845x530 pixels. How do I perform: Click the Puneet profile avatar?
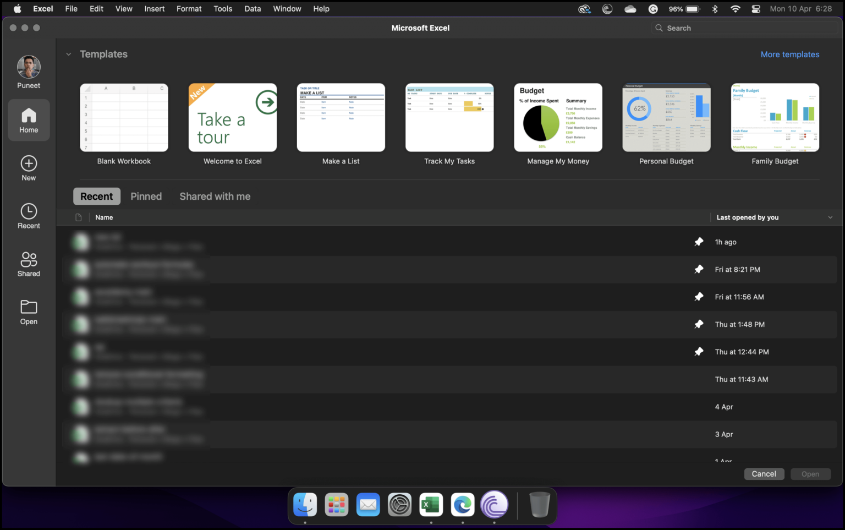29,67
